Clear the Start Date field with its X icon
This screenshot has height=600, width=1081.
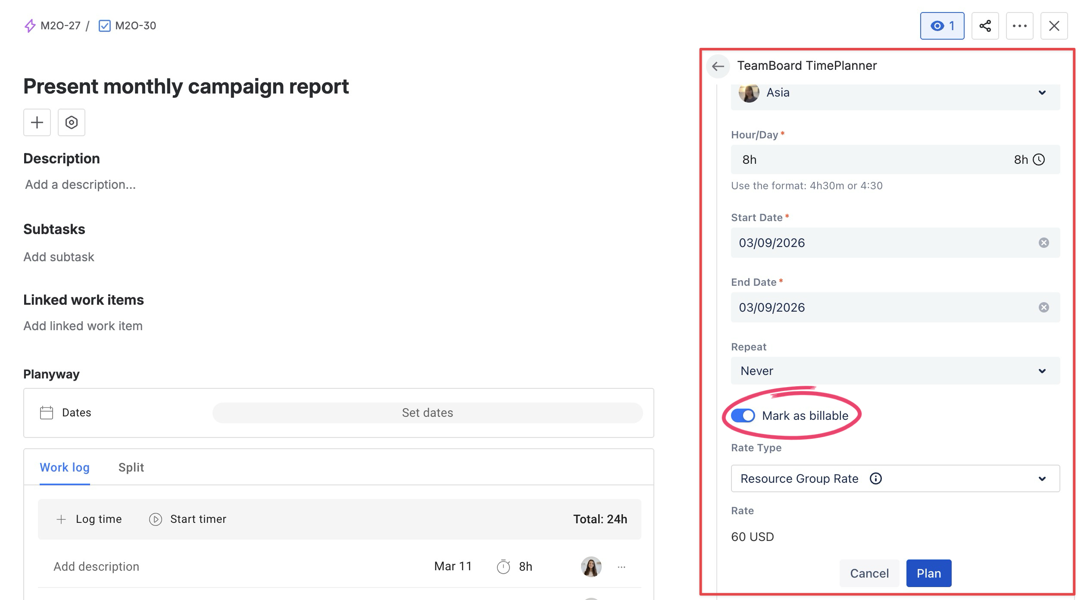(1044, 243)
